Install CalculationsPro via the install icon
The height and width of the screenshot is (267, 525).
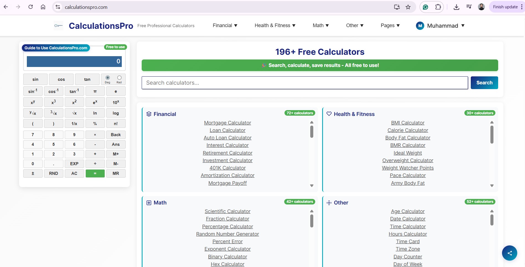(397, 7)
